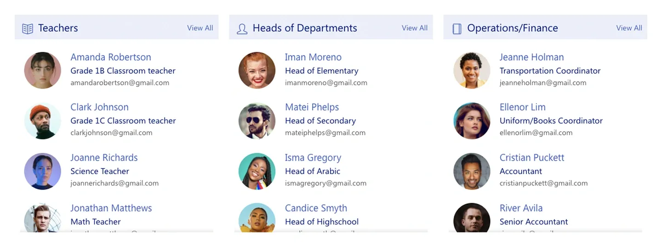
Task: Click email ellenorlim@gmail.com
Action: (536, 133)
